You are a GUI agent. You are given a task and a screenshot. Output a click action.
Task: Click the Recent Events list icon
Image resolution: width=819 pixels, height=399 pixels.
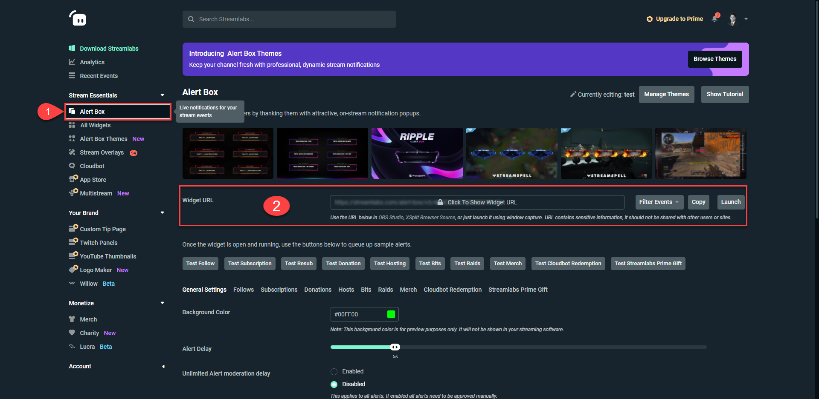tap(72, 75)
